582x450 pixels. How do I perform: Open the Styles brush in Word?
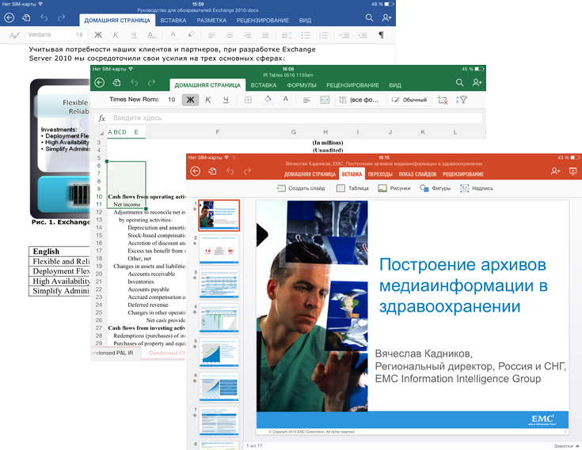(x=14, y=36)
